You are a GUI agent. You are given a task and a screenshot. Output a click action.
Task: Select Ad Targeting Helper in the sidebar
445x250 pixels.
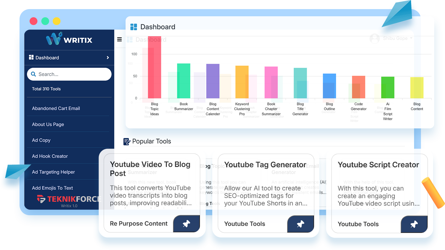pos(53,172)
